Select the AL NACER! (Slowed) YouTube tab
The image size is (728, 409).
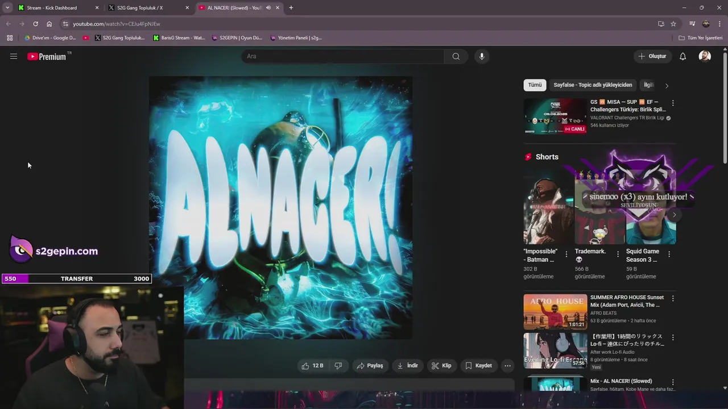click(x=234, y=8)
